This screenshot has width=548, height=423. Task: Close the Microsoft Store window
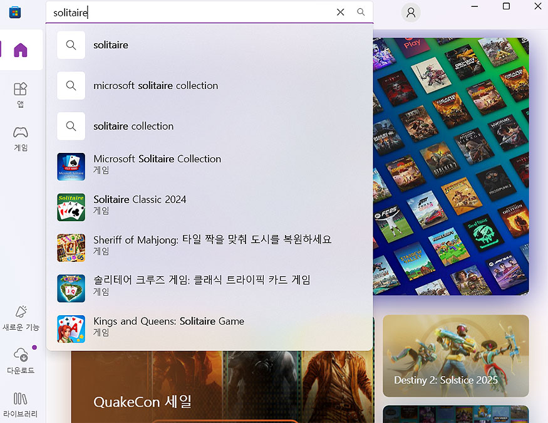coord(538,6)
